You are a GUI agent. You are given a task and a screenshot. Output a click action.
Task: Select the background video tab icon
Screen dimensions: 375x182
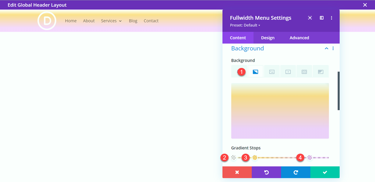click(x=288, y=71)
